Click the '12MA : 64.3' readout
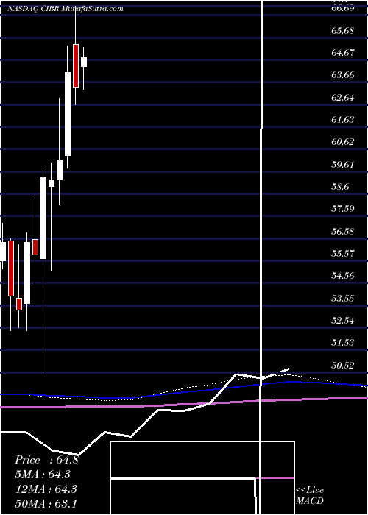The image size is (368, 515). coord(46,489)
